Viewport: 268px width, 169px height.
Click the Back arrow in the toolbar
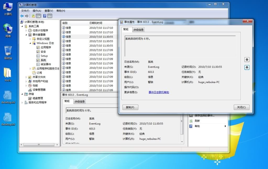pos(22,16)
